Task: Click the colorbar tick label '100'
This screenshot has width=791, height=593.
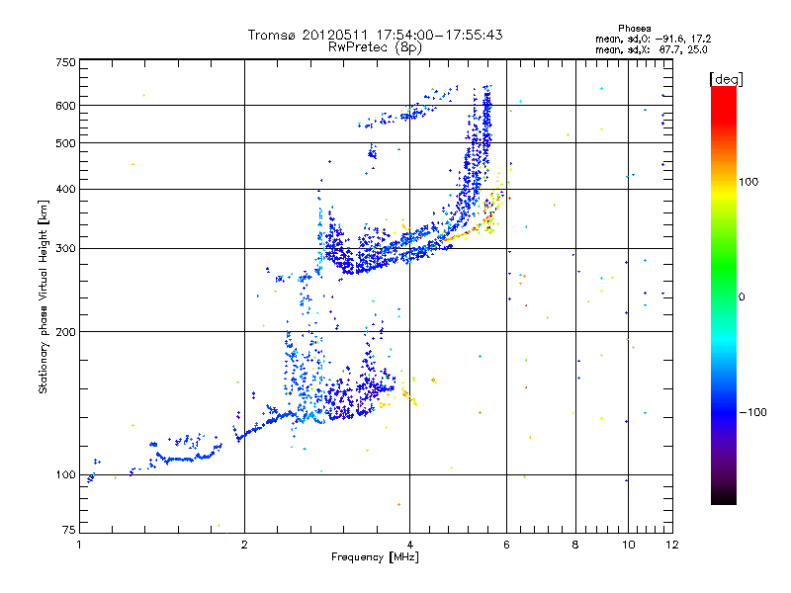Action: pos(748,182)
